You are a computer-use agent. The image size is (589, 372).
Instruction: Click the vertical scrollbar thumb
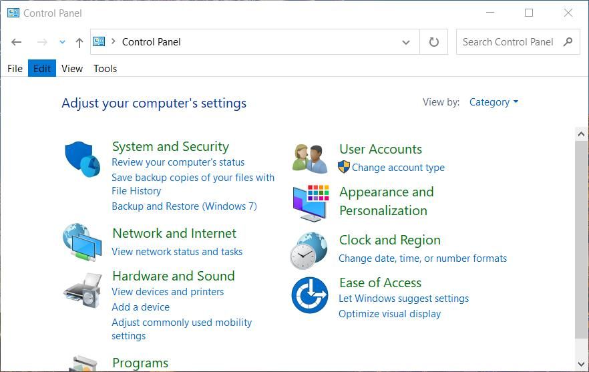581,240
